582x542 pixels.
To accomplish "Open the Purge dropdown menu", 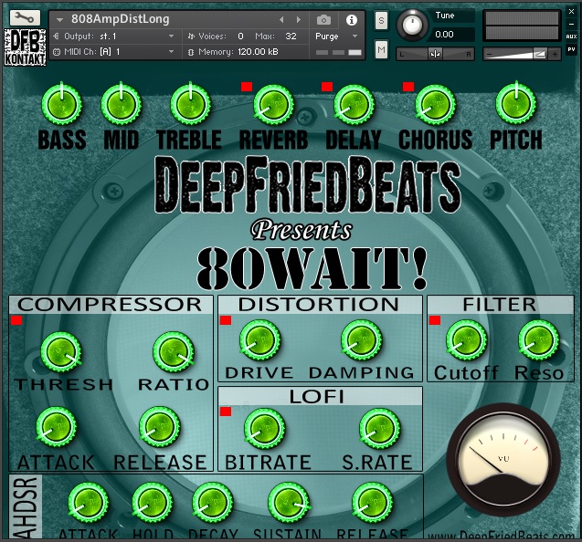I will pyautogui.click(x=337, y=36).
